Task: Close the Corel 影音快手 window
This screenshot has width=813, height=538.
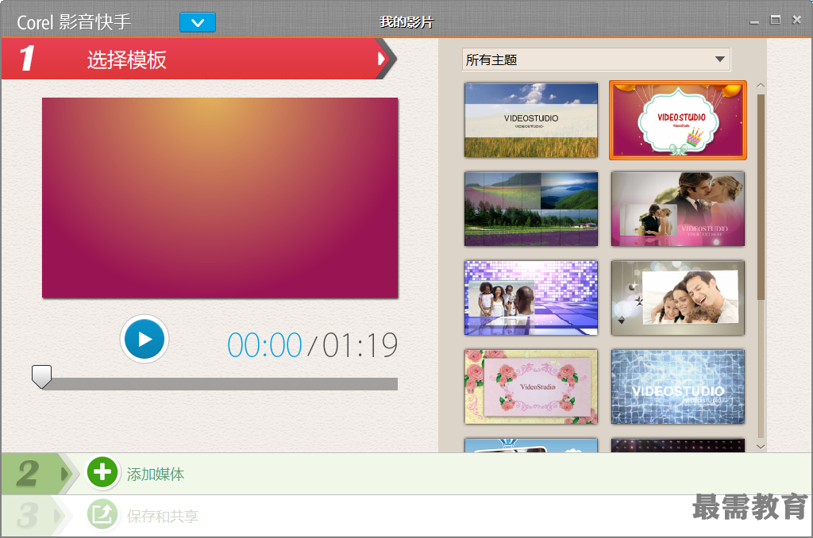Action: pos(797,20)
